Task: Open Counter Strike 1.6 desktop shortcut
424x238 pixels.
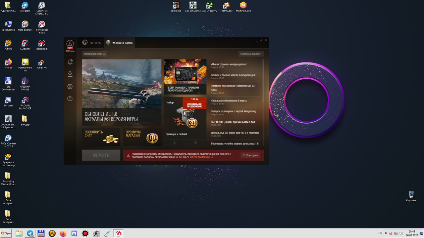Action: pyautogui.click(x=42, y=9)
